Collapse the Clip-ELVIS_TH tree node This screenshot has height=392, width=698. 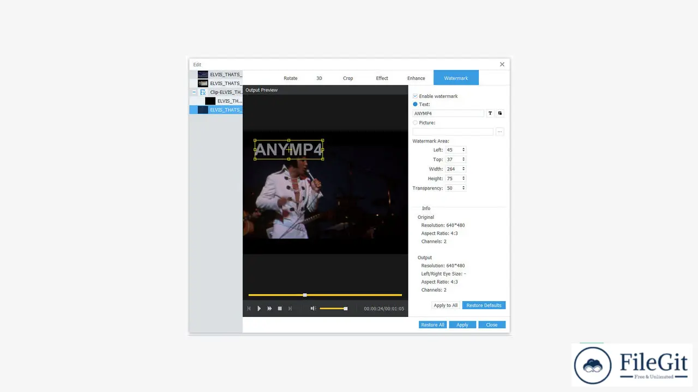194,92
